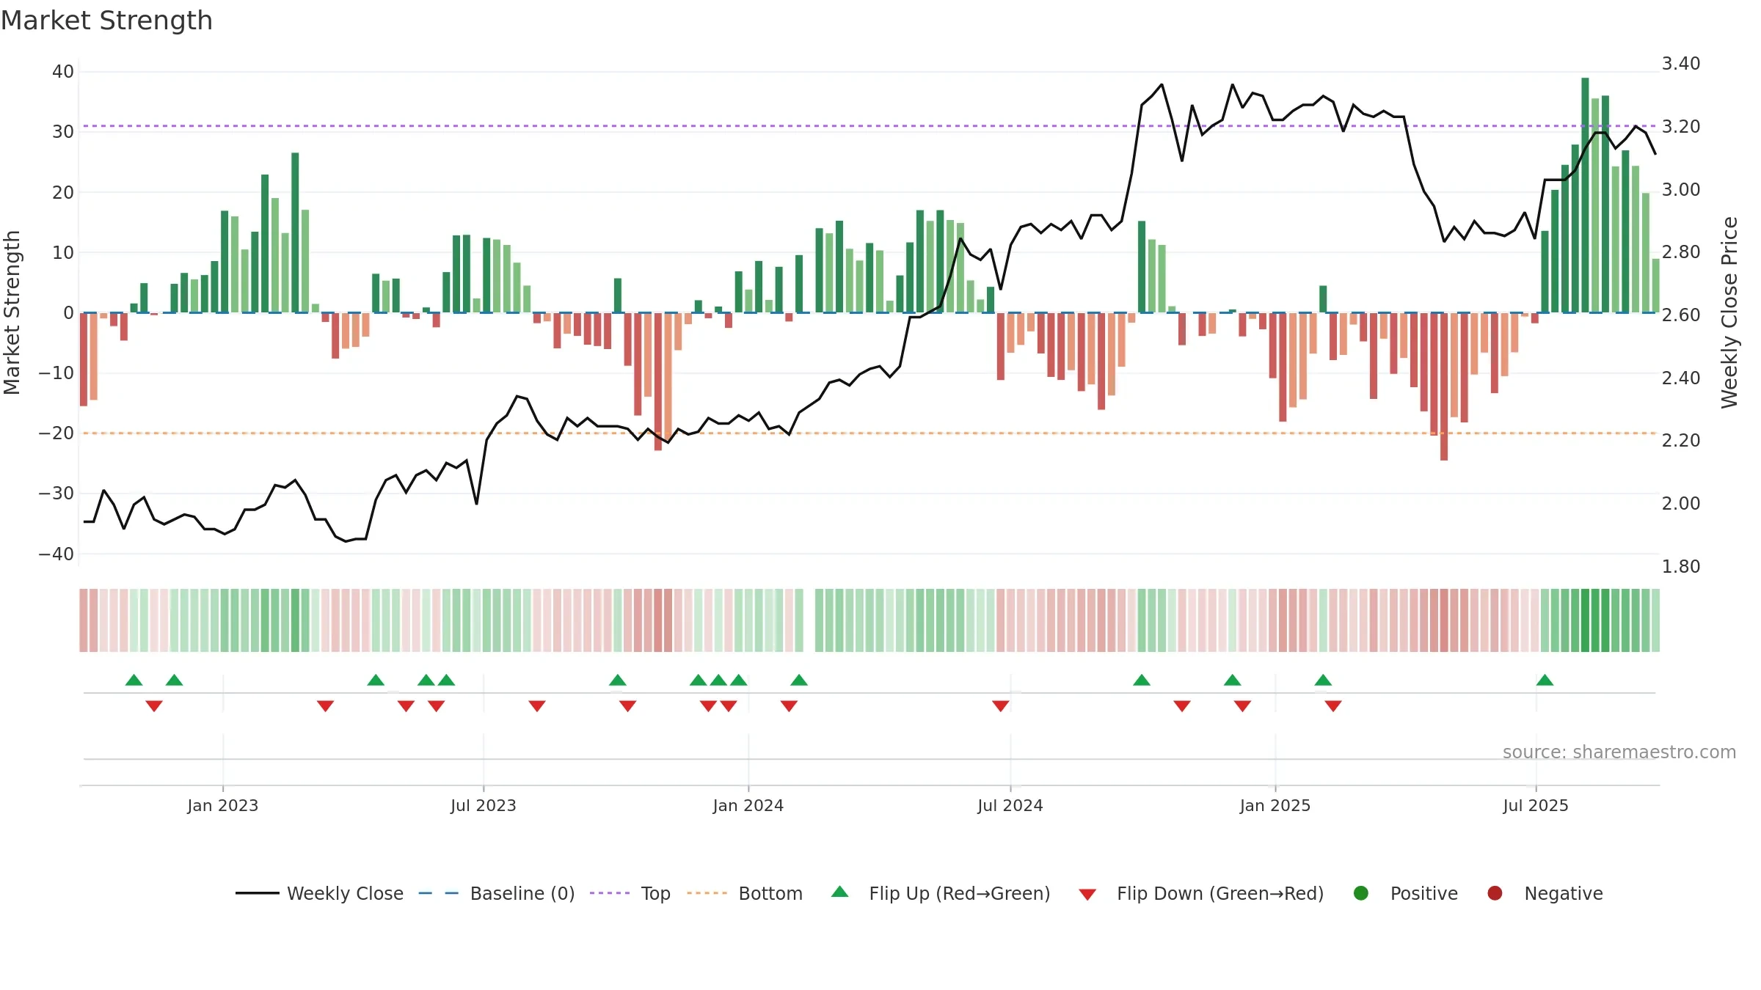Viewport: 1761px width, 990px height.
Task: Click the Jul 2023 x-axis label
Action: 484,805
